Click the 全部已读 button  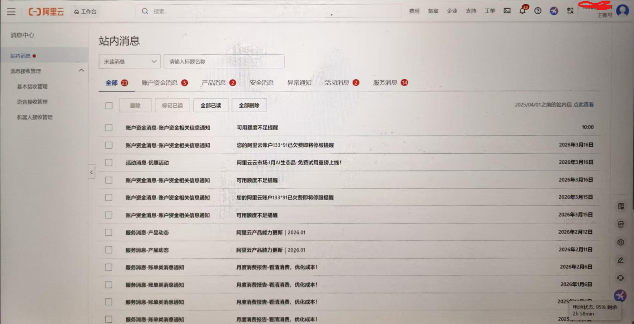[211, 105]
